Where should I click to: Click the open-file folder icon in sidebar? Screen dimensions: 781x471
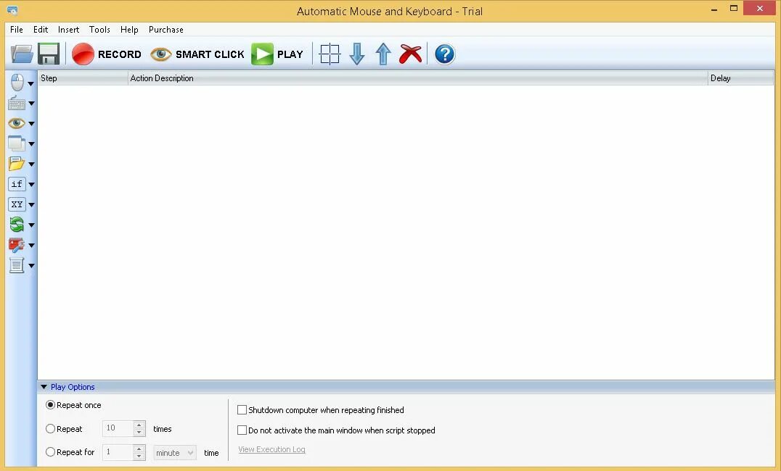(17, 164)
